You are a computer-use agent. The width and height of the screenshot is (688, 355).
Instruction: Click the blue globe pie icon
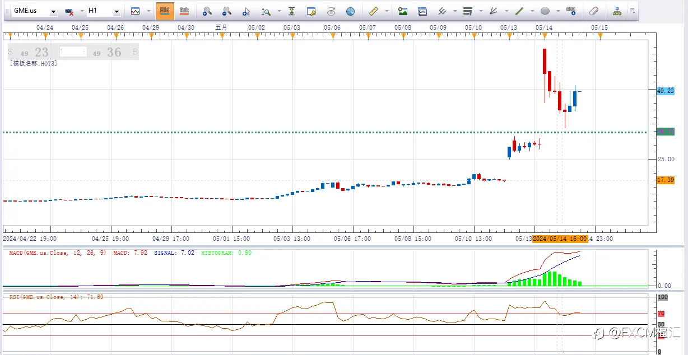click(x=350, y=11)
